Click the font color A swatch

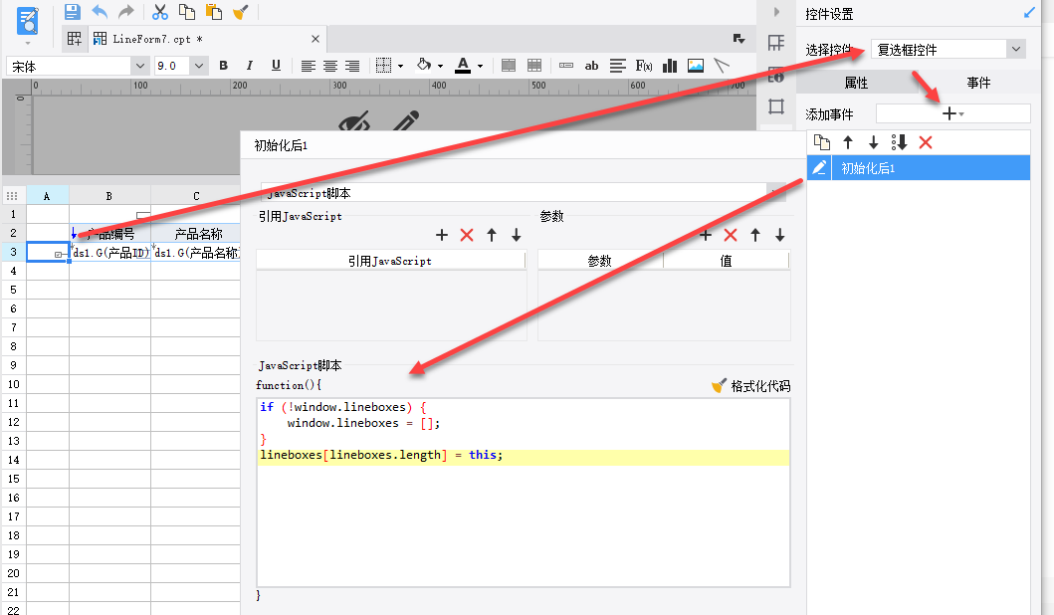pos(463,66)
